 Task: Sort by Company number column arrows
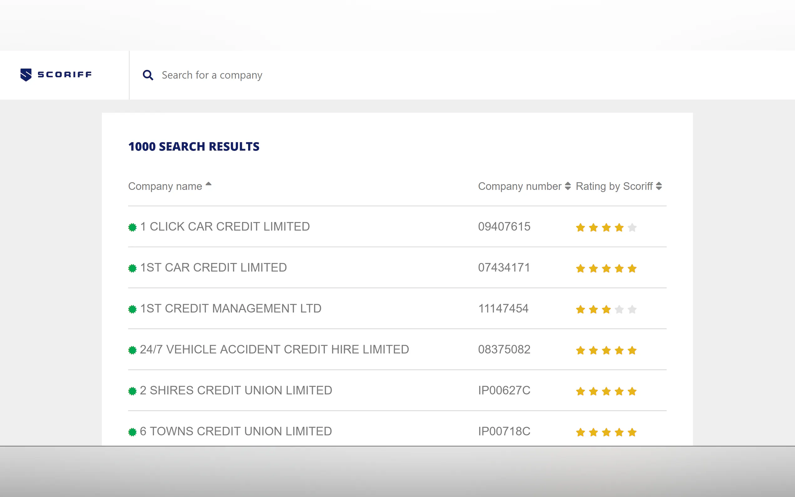(x=567, y=186)
